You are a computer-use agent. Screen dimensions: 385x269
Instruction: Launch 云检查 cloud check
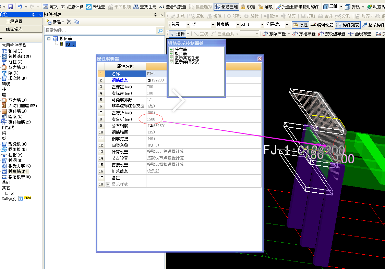(x=96, y=7)
